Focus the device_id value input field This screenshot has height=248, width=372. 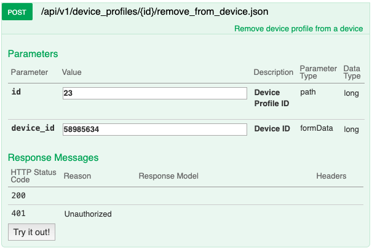click(155, 130)
